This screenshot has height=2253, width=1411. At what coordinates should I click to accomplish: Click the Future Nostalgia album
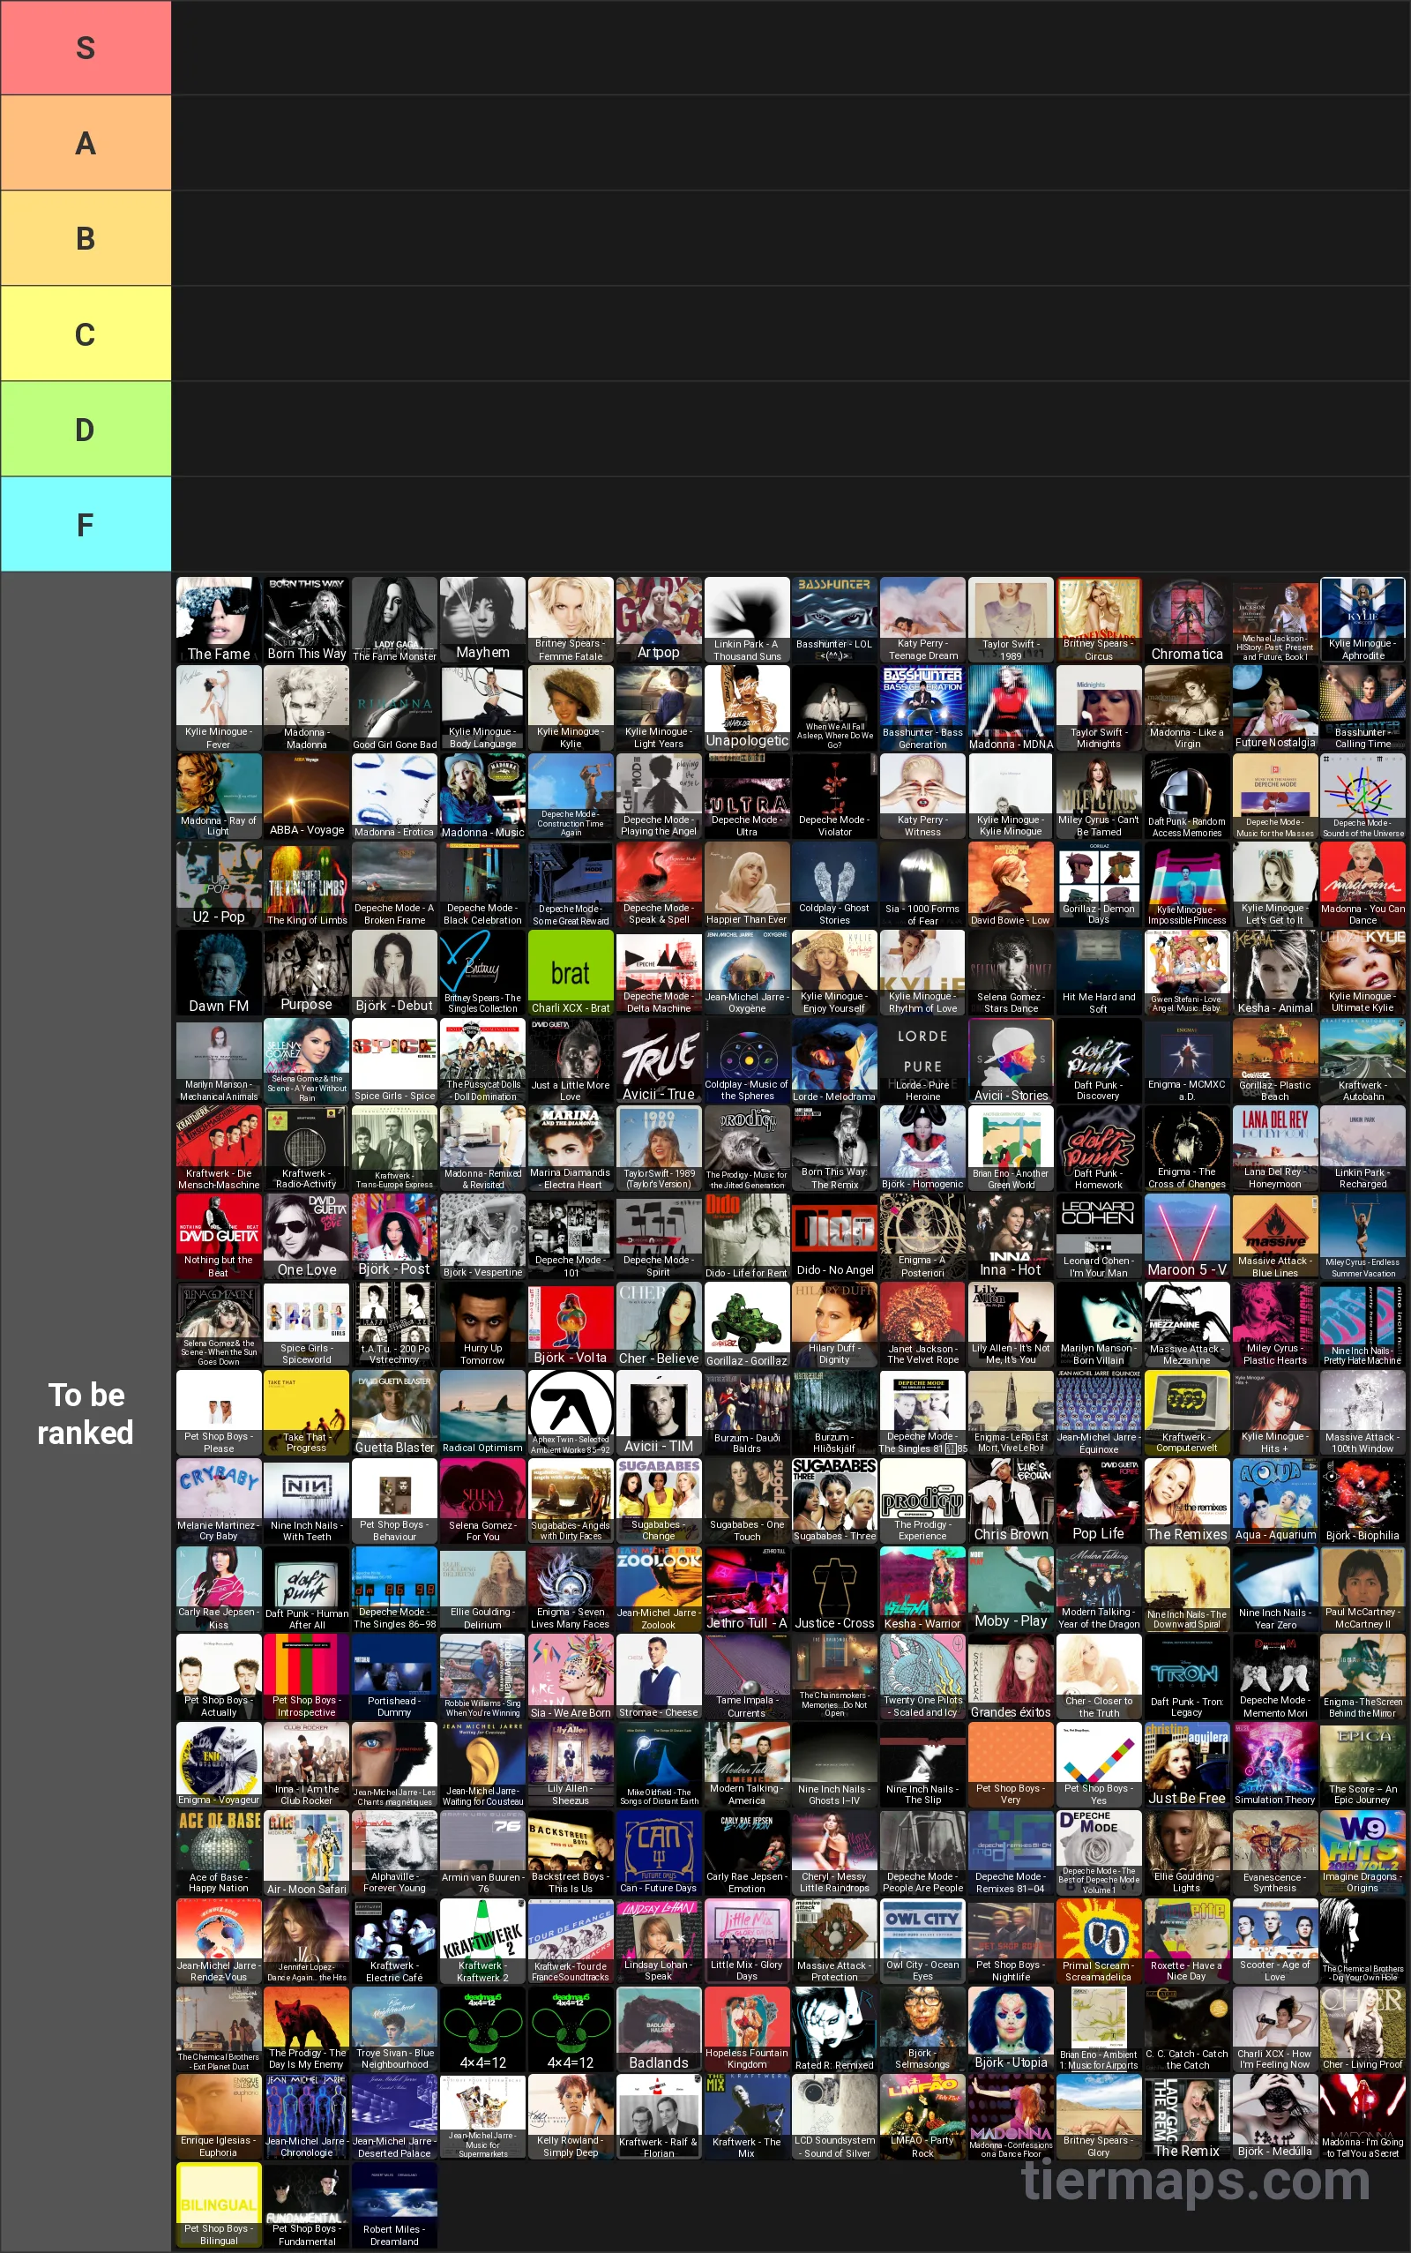tap(1275, 707)
